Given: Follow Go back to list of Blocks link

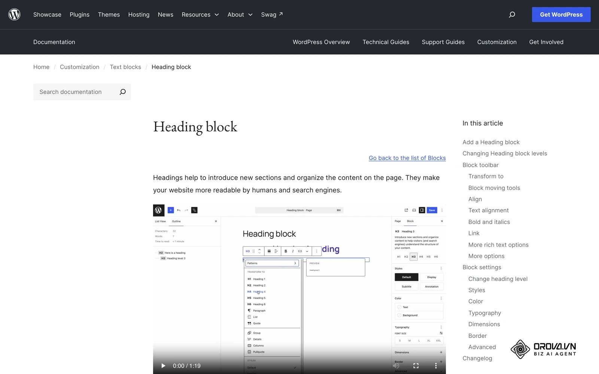Looking at the screenshot, I should point(407,158).
